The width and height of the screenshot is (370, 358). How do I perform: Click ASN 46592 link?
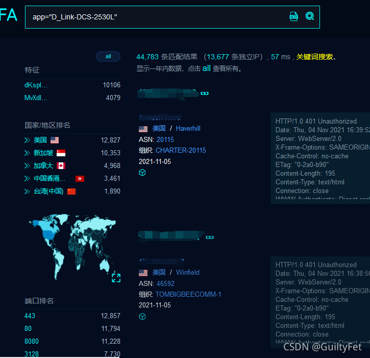tap(165, 283)
